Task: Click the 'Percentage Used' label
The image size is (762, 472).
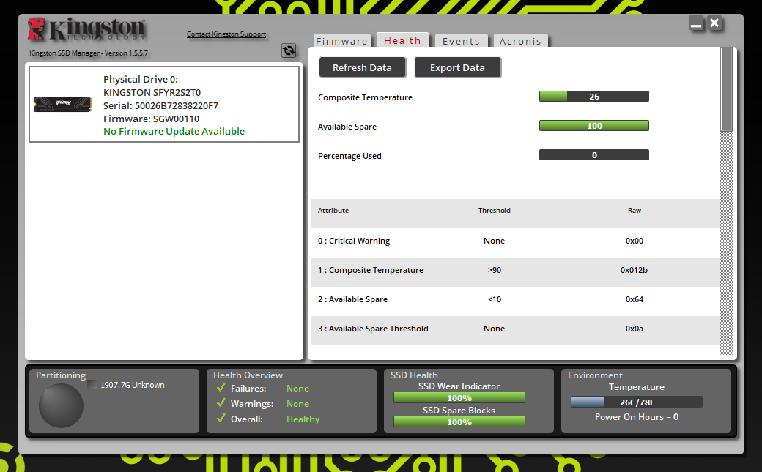Action: (349, 156)
